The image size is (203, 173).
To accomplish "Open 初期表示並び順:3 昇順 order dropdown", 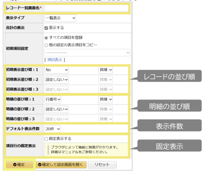I will 106,89.
